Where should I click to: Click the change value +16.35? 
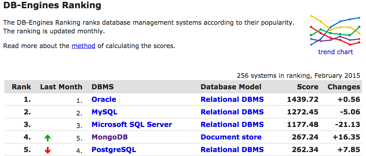point(347,137)
